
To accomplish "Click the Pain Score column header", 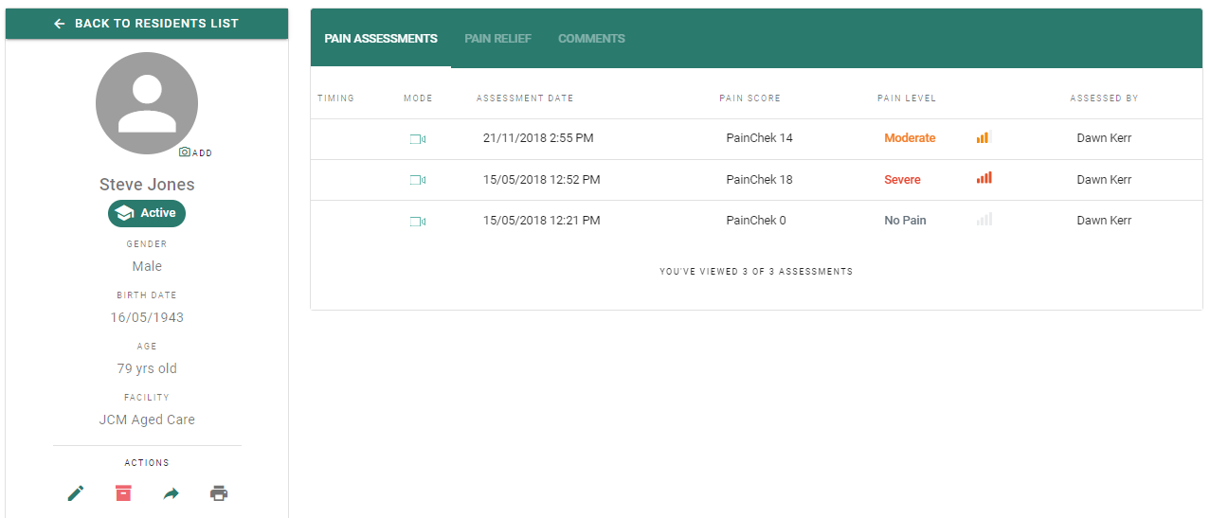I will pyautogui.click(x=750, y=98).
